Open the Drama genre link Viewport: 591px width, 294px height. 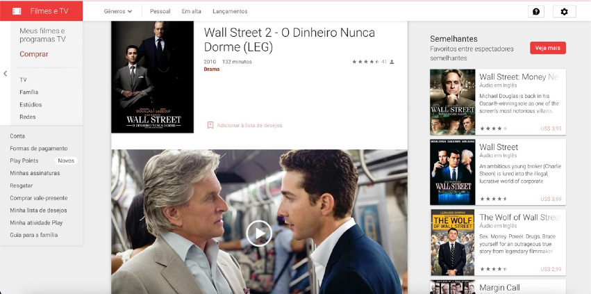point(212,70)
